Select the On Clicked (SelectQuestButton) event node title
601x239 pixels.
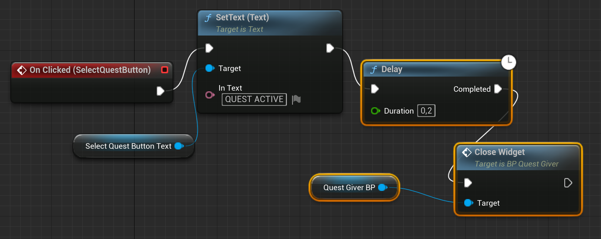click(x=90, y=70)
